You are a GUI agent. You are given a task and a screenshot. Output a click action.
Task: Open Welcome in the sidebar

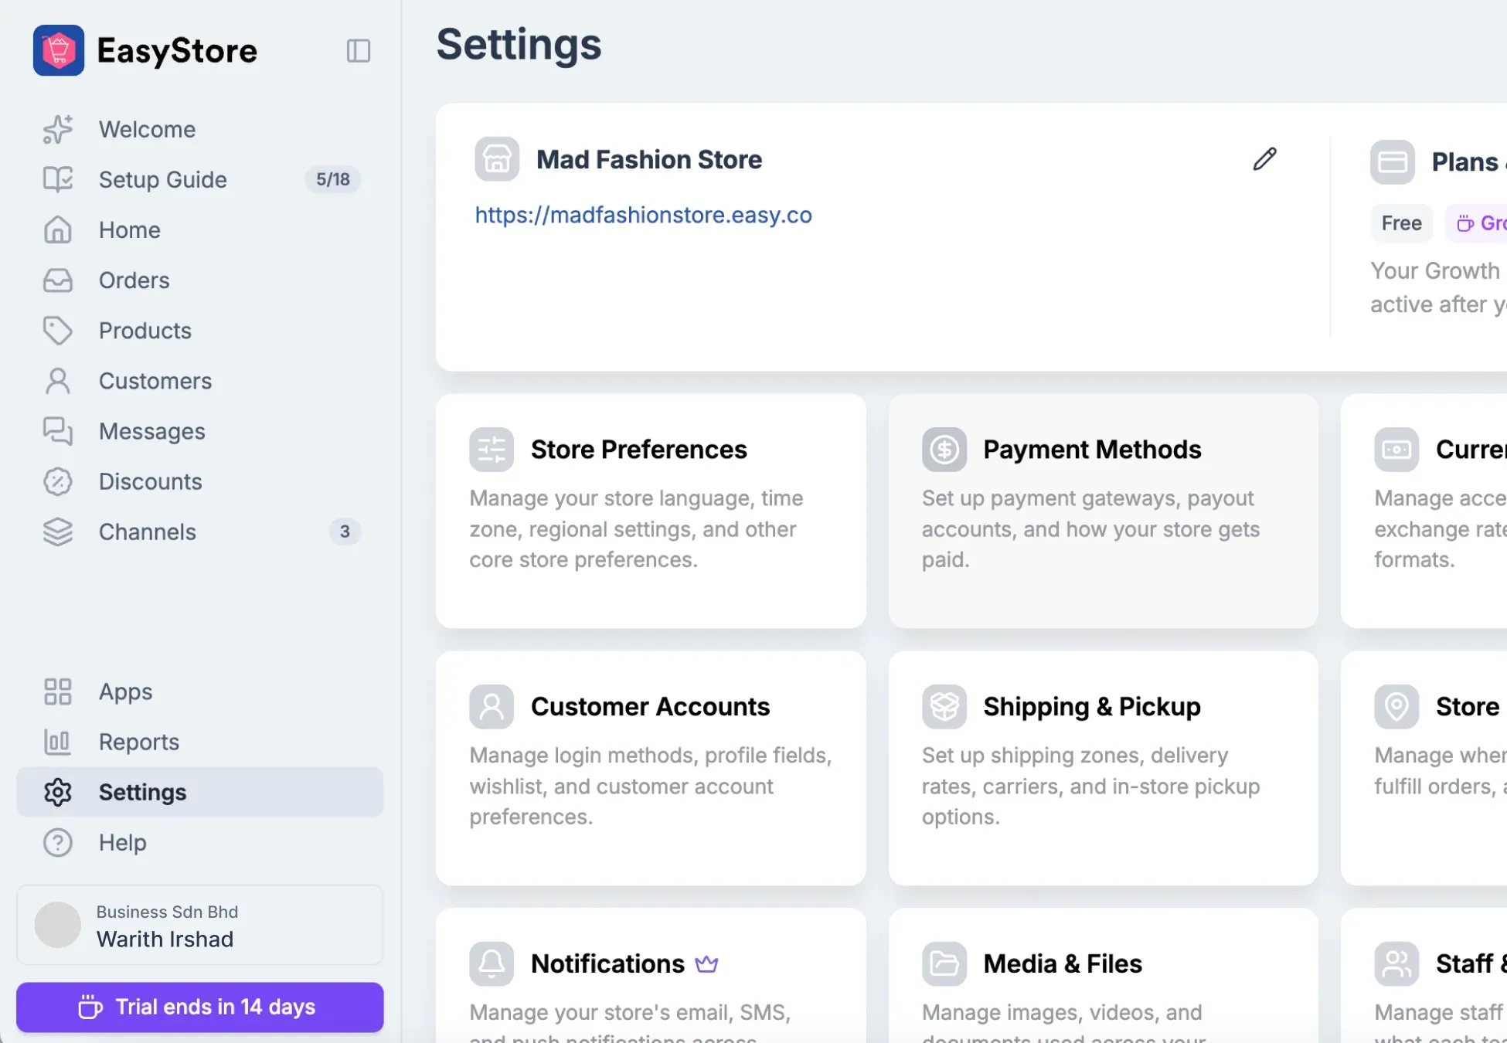click(x=200, y=129)
